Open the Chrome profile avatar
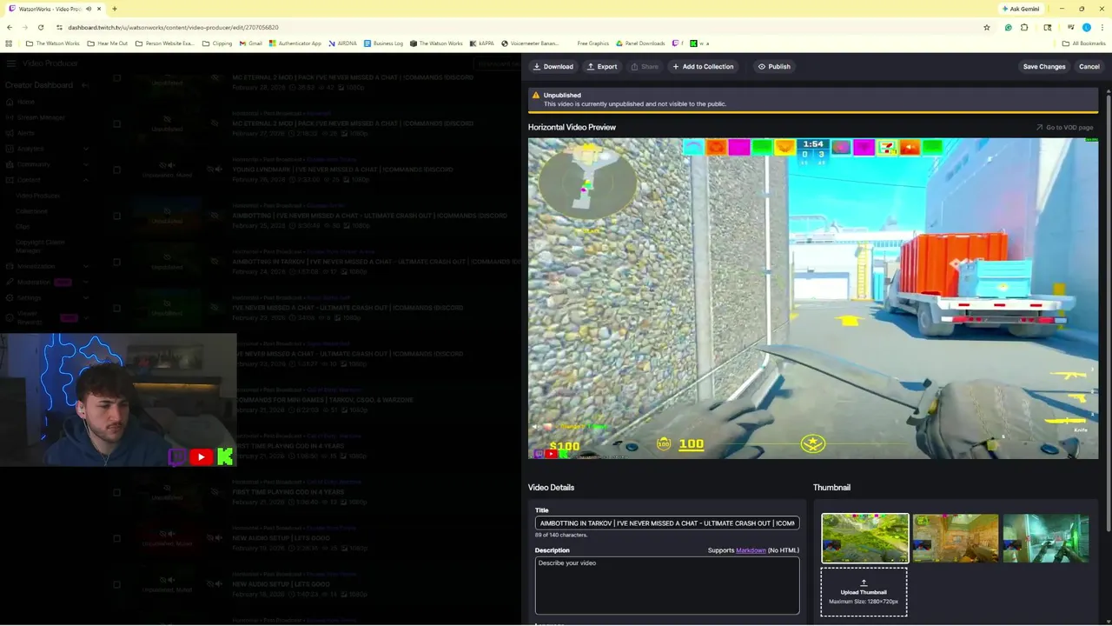The width and height of the screenshot is (1112, 626). [x=1086, y=27]
